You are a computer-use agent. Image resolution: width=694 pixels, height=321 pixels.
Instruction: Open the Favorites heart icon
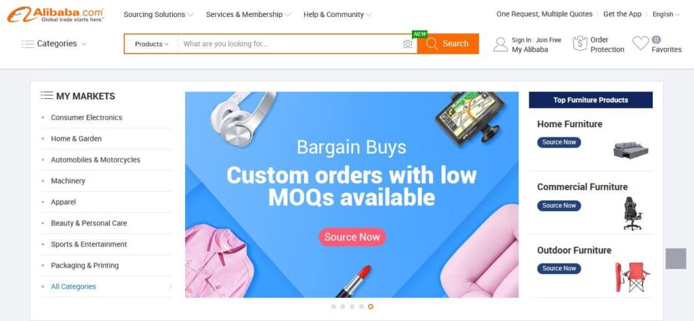point(640,43)
